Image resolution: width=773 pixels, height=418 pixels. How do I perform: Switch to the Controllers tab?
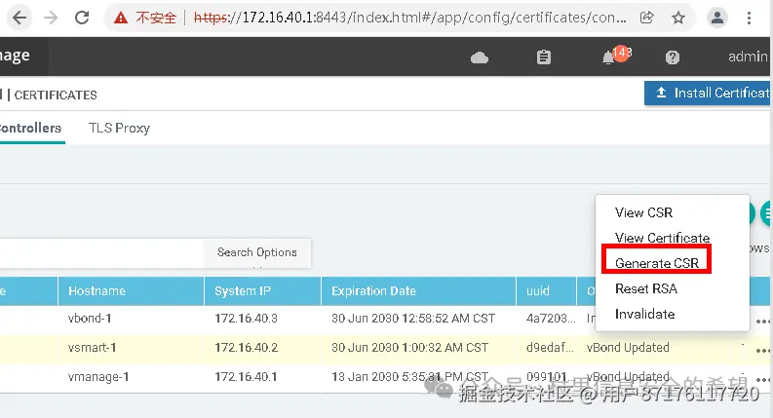(30, 129)
